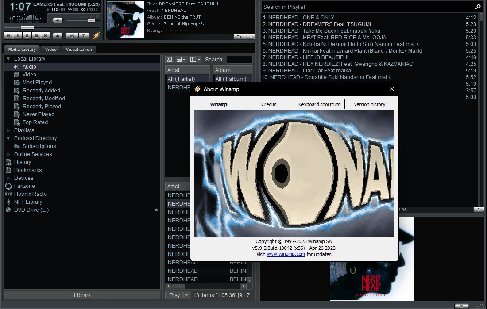487x309 pixels.
Task: Click the song seek bar handle
Action: [27, 27]
